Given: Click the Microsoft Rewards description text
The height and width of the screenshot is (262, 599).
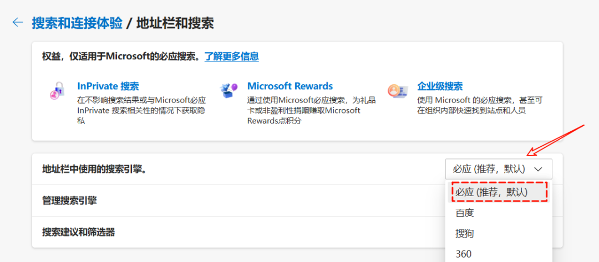Looking at the screenshot, I should 311,111.
